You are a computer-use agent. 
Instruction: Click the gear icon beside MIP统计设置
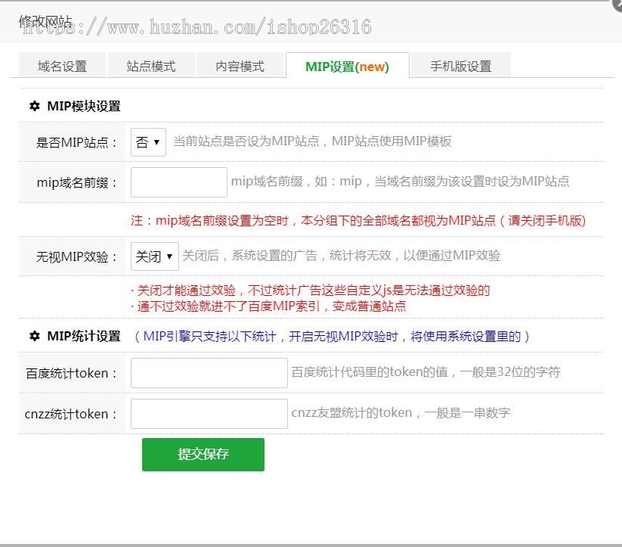click(34, 337)
